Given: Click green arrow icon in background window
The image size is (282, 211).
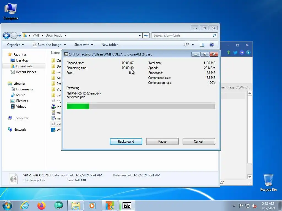Looking at the screenshot, I should coord(228,52).
